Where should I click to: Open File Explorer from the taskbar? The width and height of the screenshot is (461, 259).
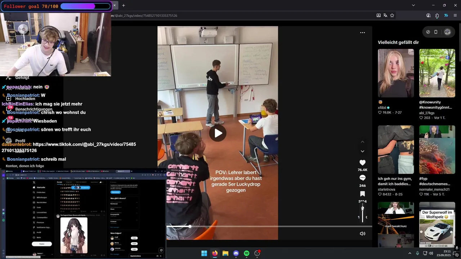225,253
